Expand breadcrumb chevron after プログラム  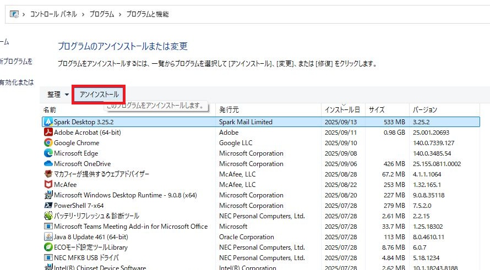(120, 14)
